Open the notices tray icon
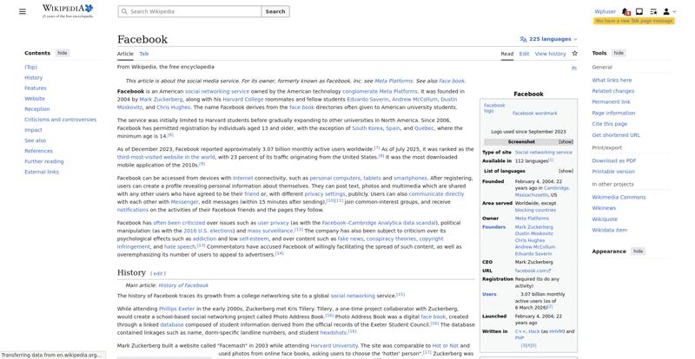 point(639,11)
